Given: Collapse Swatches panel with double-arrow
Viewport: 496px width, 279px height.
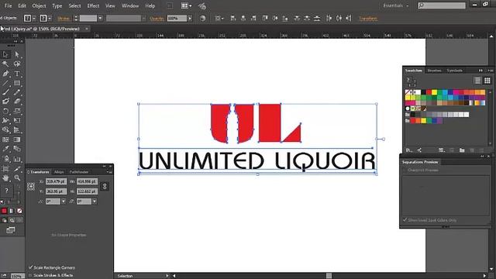Looking at the screenshot, I should pyautogui.click(x=480, y=71).
